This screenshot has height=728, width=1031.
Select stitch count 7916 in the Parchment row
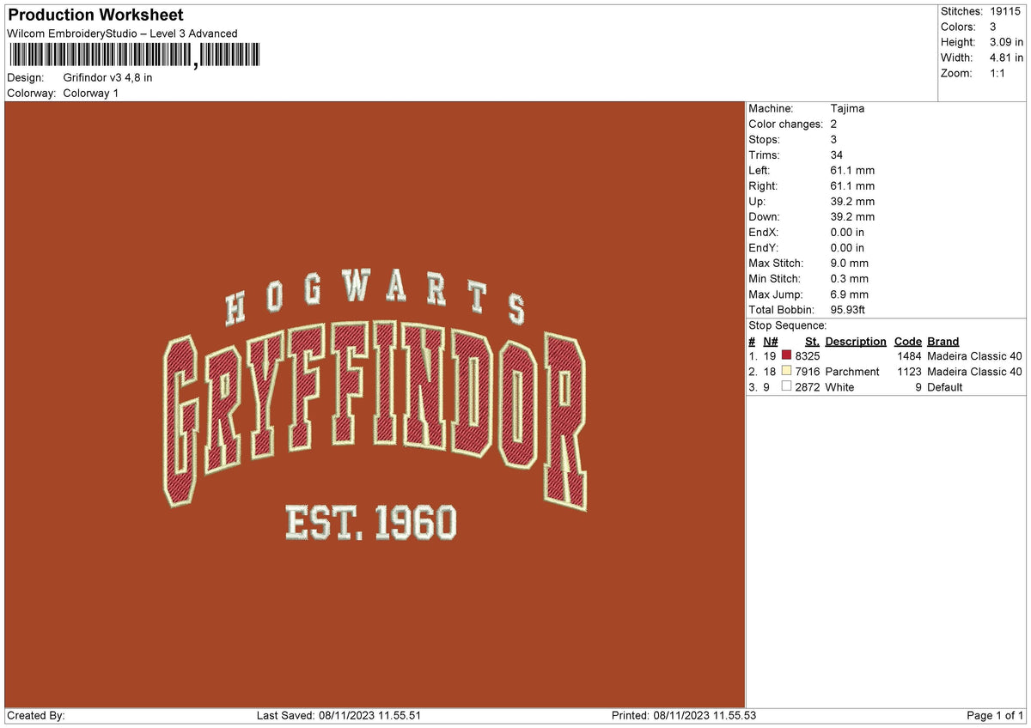point(808,371)
